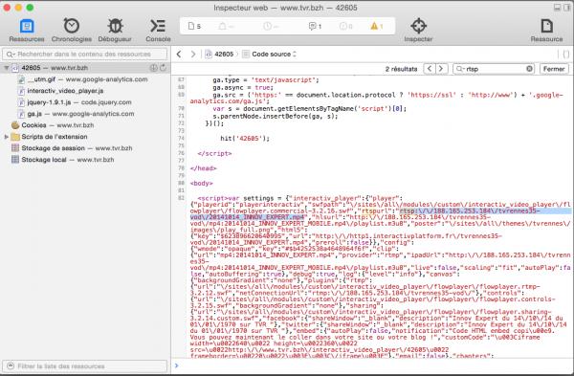The height and width of the screenshot is (376, 574).
Task: Click the Fermer button
Action: pos(554,69)
